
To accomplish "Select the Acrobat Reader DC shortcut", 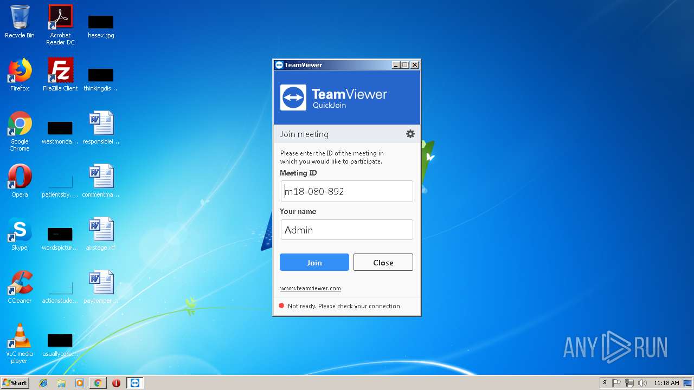I will click(60, 25).
